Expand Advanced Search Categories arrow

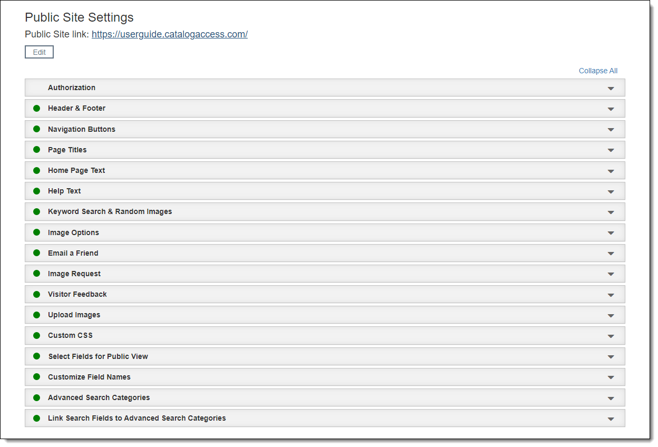tap(611, 399)
